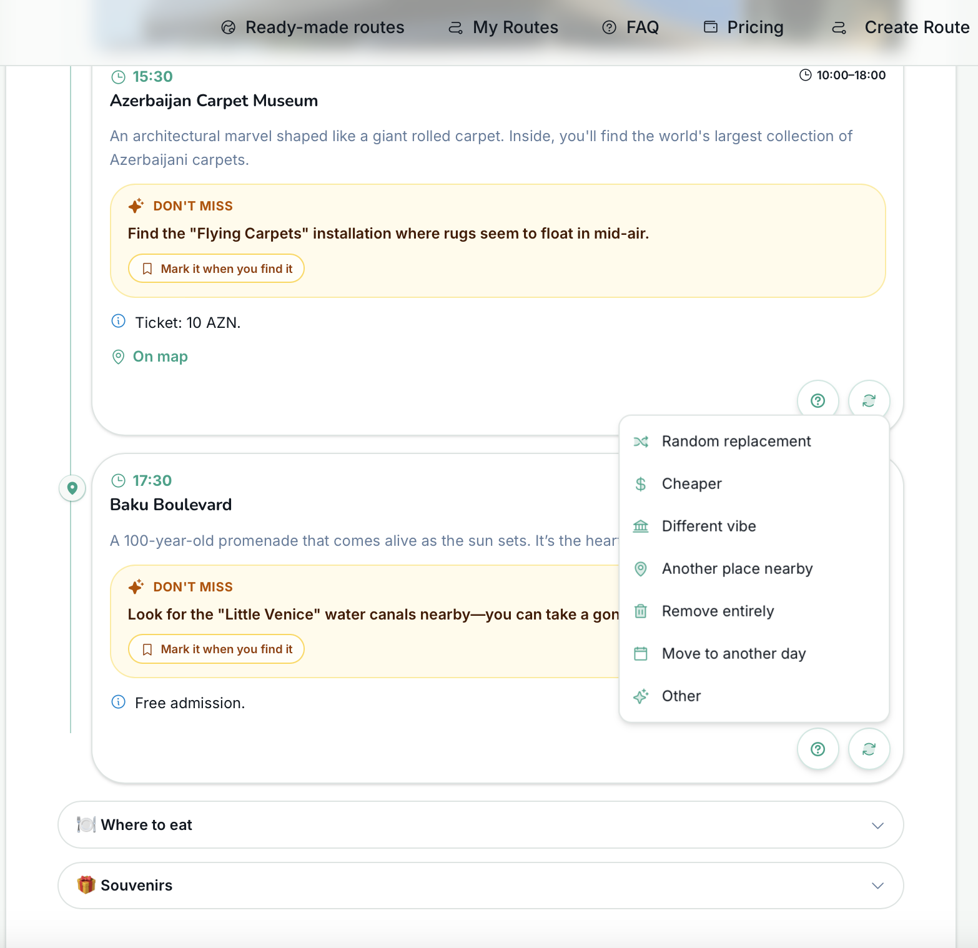Click the trash icon beside Remove entirely
Image resolution: width=978 pixels, height=948 pixels.
click(x=641, y=611)
